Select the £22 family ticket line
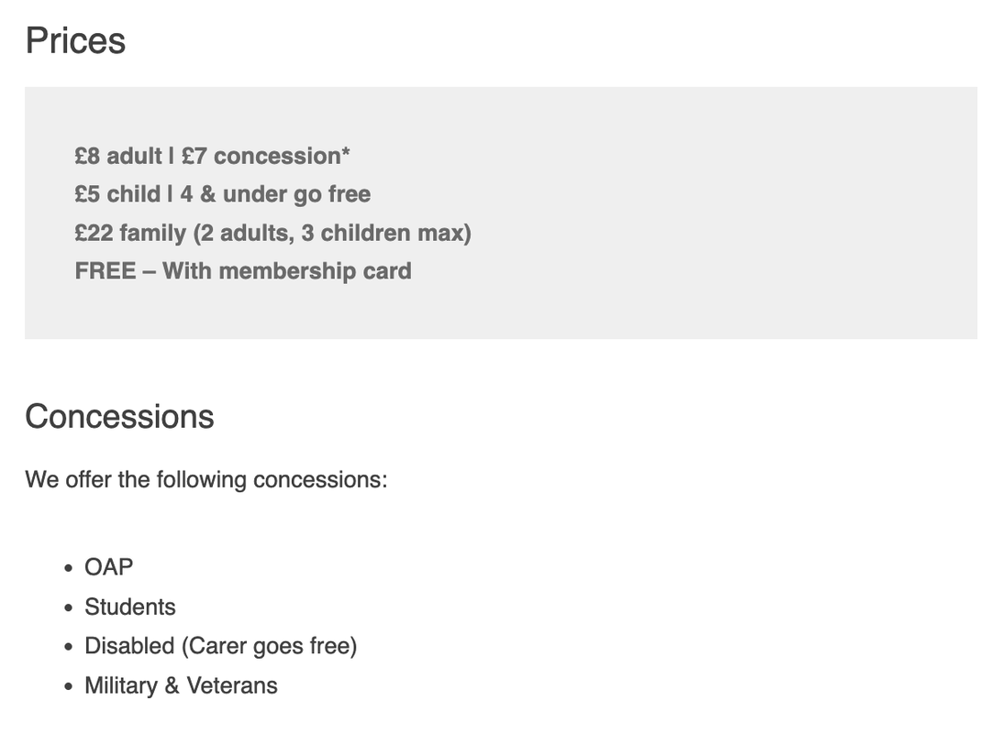The height and width of the screenshot is (733, 999). pyautogui.click(x=272, y=233)
